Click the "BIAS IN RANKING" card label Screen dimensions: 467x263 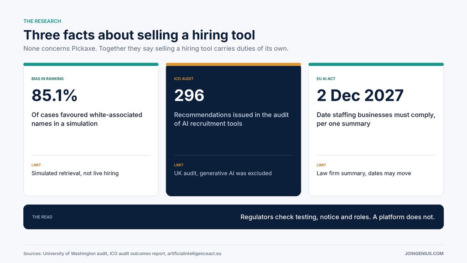47,79
